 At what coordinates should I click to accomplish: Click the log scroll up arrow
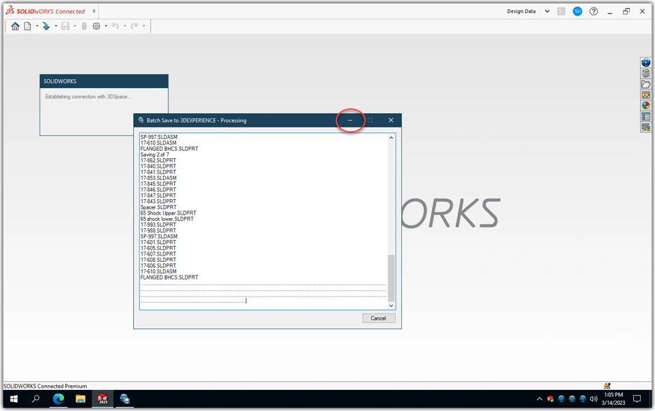click(x=392, y=138)
